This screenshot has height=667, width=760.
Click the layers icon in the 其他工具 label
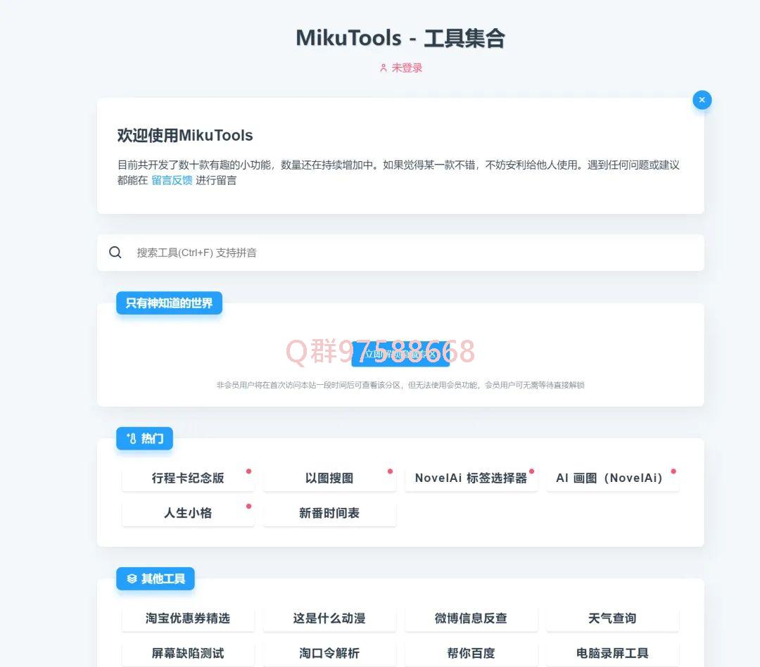(132, 579)
